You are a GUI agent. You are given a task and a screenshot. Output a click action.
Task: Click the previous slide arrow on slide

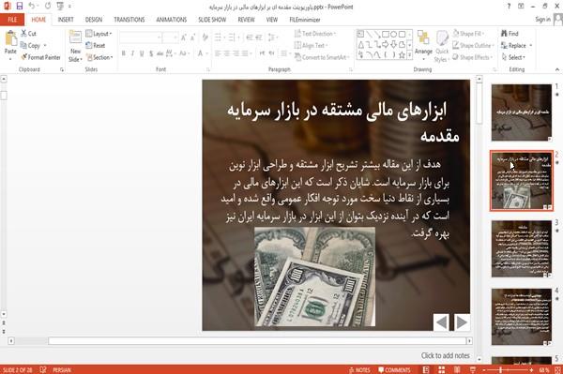point(442,322)
